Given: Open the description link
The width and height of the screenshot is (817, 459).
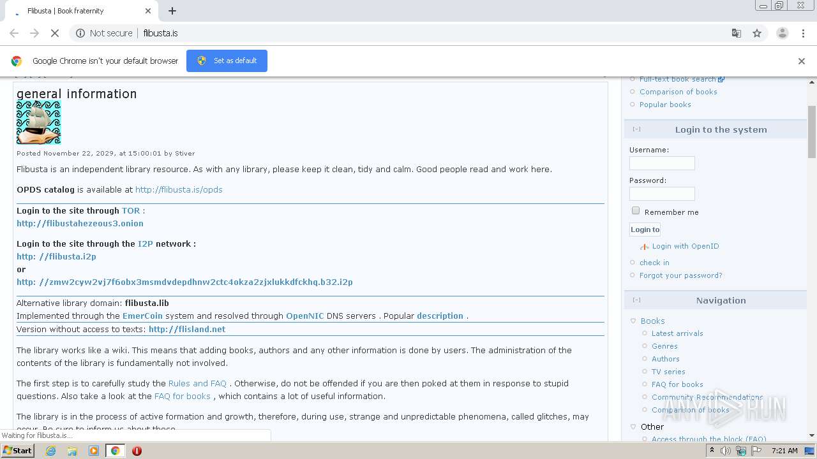Looking at the screenshot, I should 440,316.
